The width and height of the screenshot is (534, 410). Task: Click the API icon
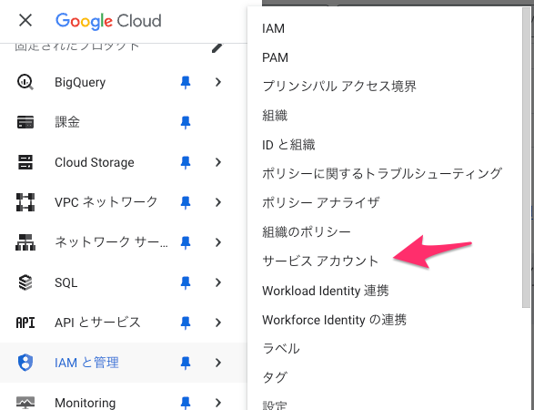[25, 323]
